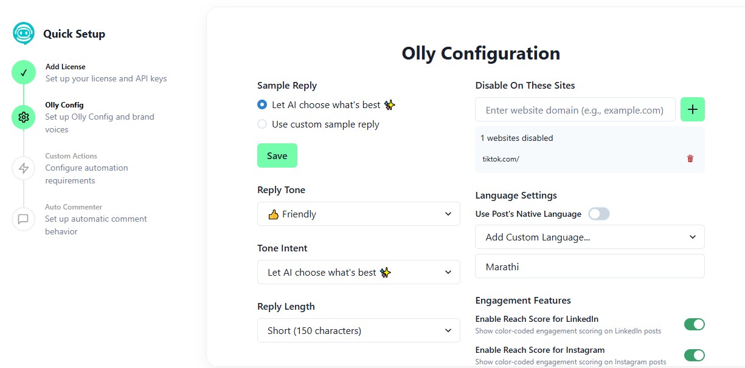Open the Reply Tone dropdown
Screen dimensions: 745x368
pos(358,214)
